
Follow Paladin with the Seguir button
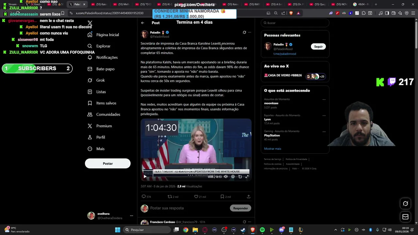318,47
